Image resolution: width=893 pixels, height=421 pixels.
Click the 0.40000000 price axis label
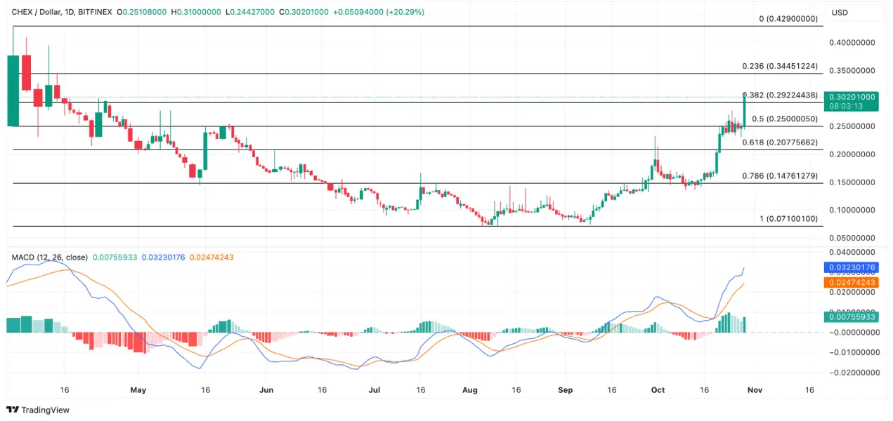(852, 43)
